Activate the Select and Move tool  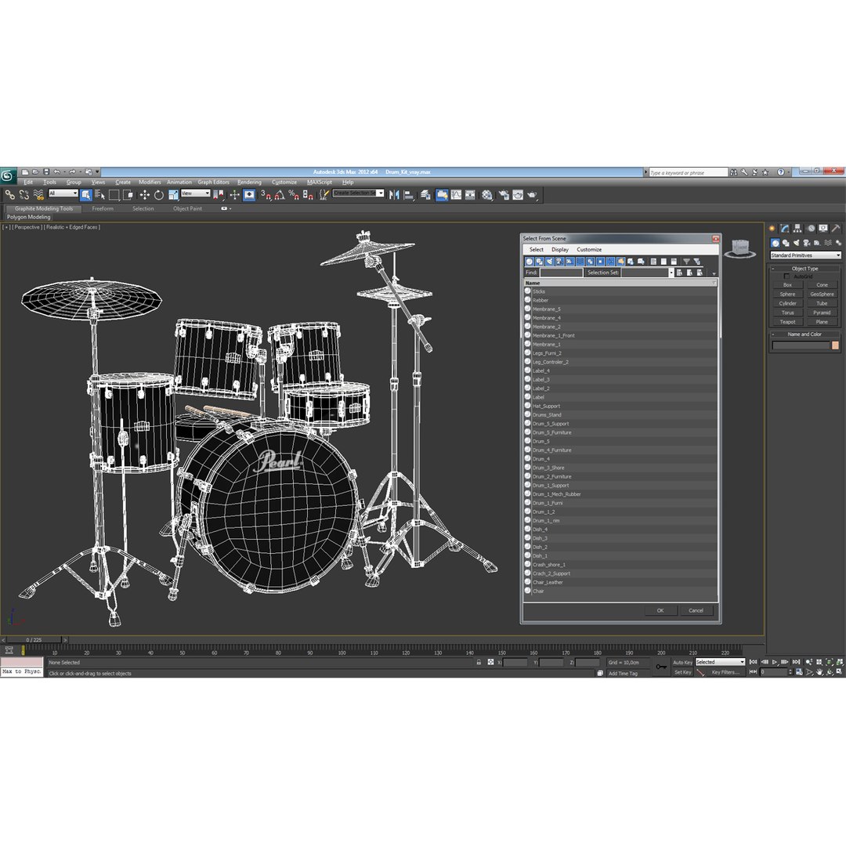click(145, 195)
